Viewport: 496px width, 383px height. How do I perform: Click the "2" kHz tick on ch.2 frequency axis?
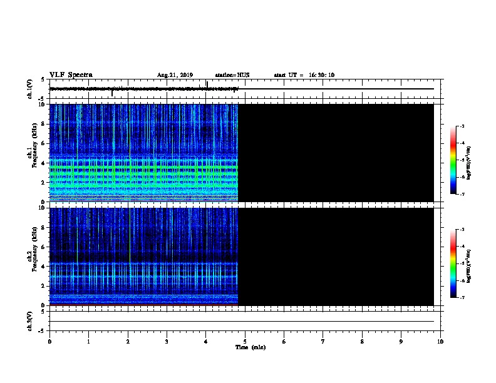pos(44,286)
